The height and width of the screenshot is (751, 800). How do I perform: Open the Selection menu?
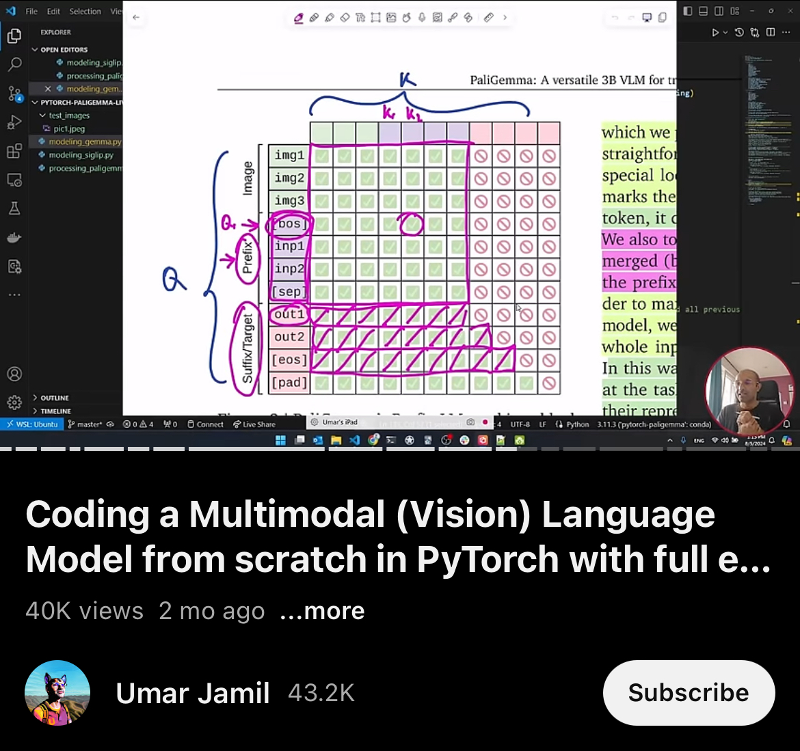coord(85,11)
